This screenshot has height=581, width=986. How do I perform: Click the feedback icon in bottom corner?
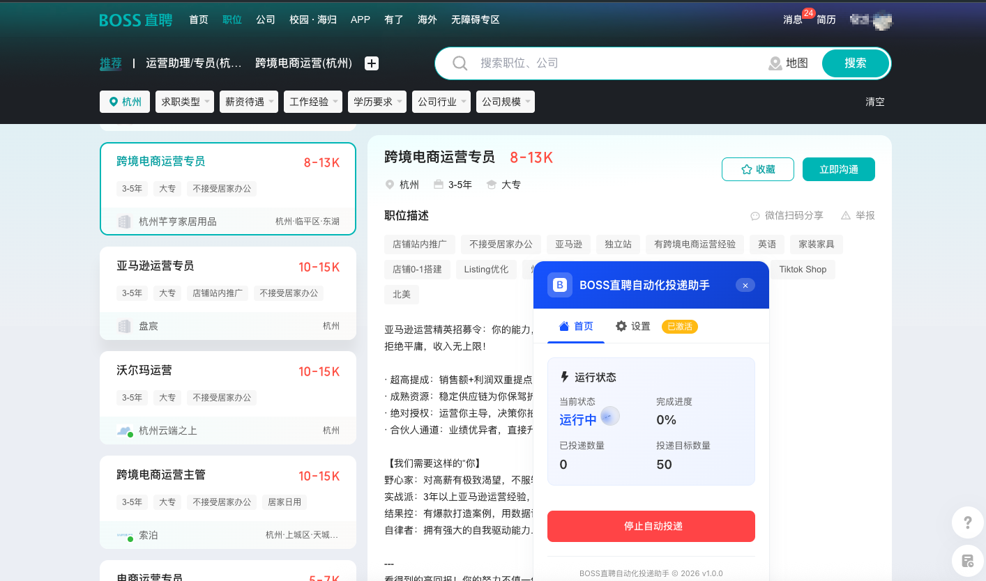click(967, 560)
